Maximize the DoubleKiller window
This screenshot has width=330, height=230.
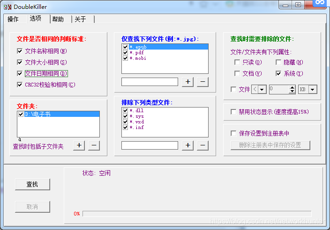coord(298,5)
